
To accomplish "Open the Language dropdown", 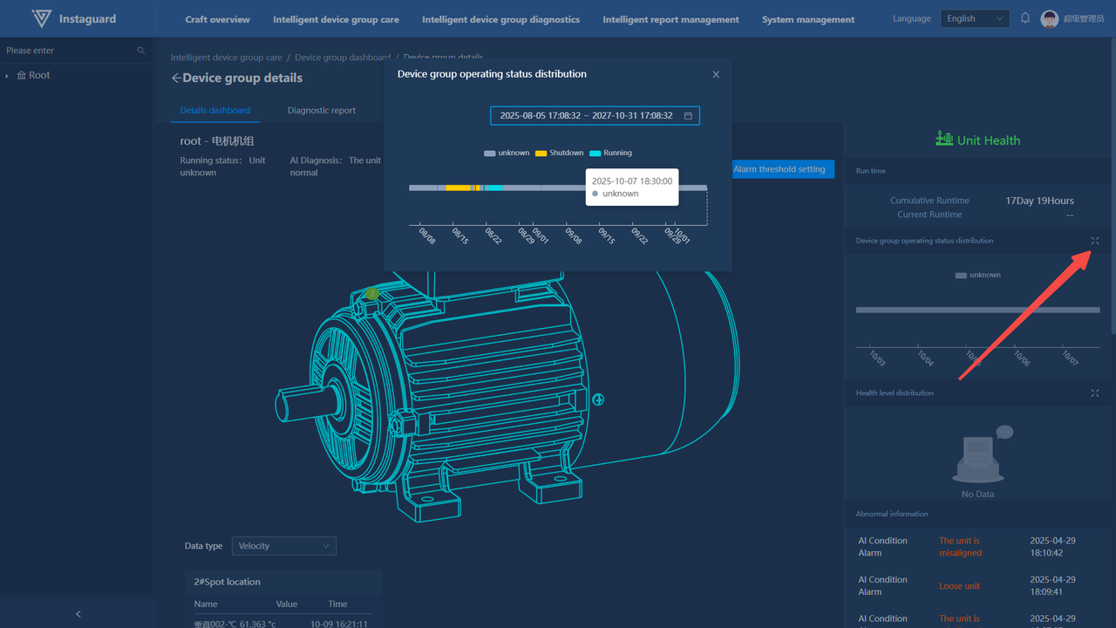I will tap(975, 19).
